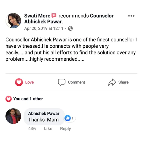This screenshot has width=141, height=141.
Task: Click the Love reaction label
Action: [x=29, y=82]
